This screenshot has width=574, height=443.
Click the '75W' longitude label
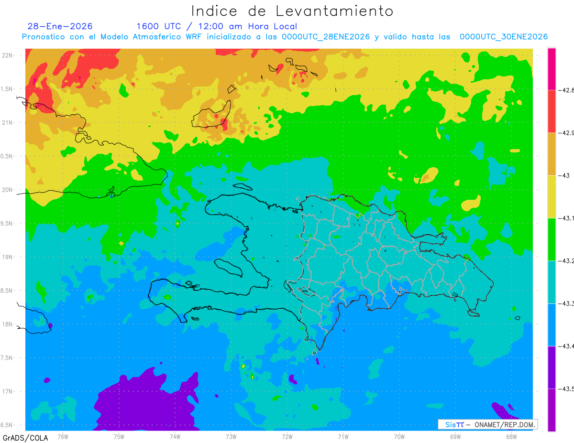point(119,437)
